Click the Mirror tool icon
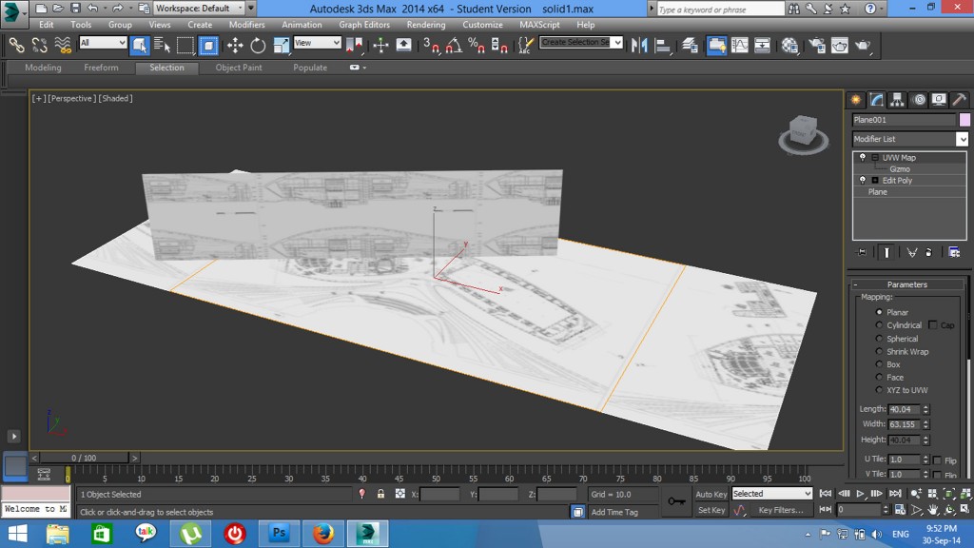The height and width of the screenshot is (548, 974). click(639, 45)
